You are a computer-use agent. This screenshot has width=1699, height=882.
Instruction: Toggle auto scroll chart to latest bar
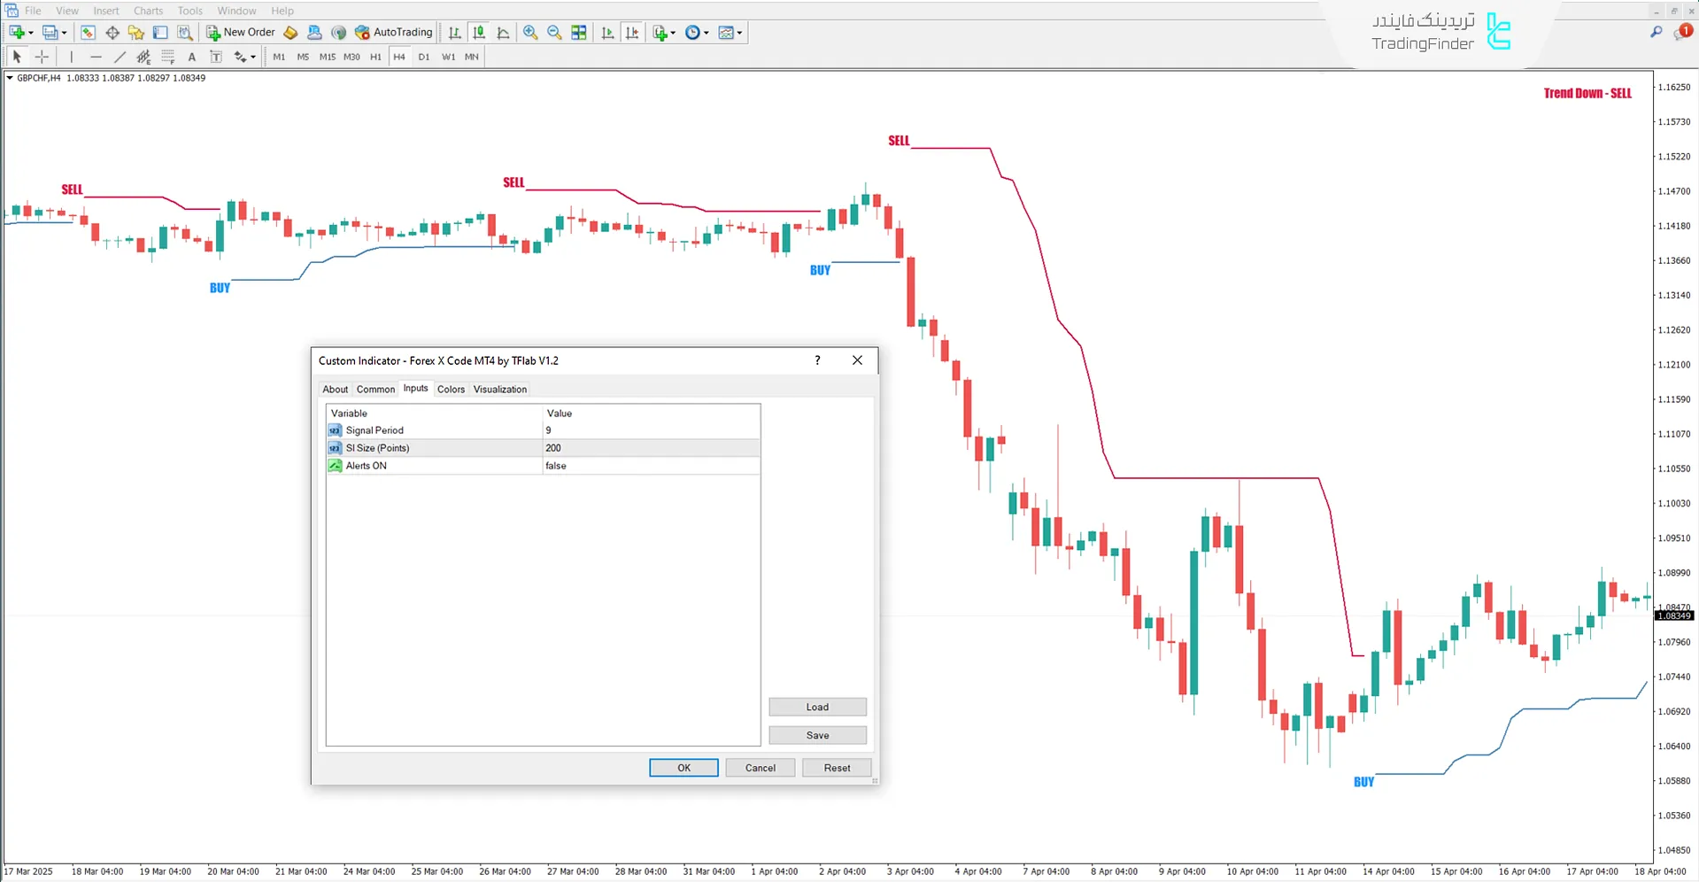(x=608, y=32)
